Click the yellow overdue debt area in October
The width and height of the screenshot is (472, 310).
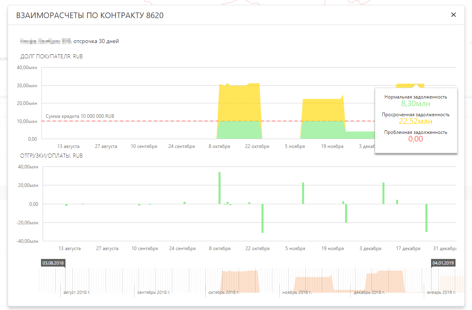coord(239,103)
